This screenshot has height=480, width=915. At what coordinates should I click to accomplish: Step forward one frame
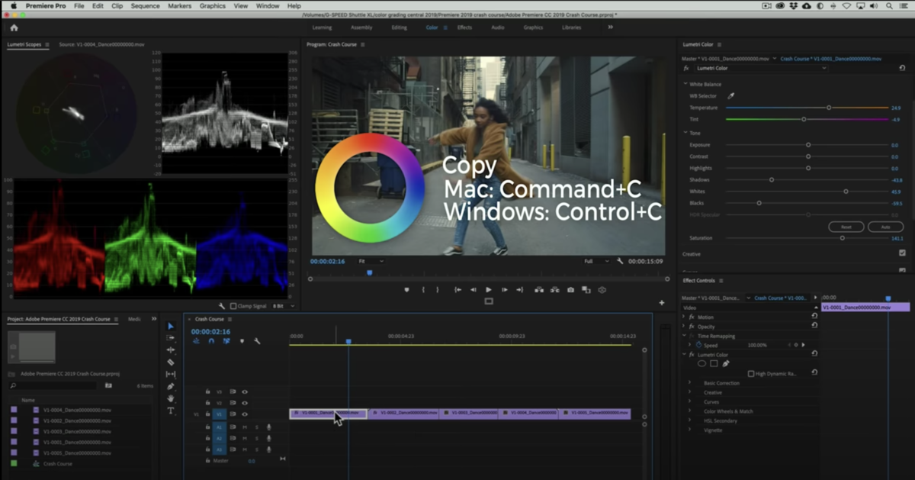tap(504, 290)
